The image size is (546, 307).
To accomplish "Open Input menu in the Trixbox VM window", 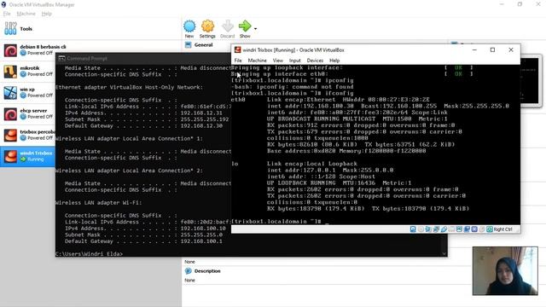I will [x=294, y=61].
